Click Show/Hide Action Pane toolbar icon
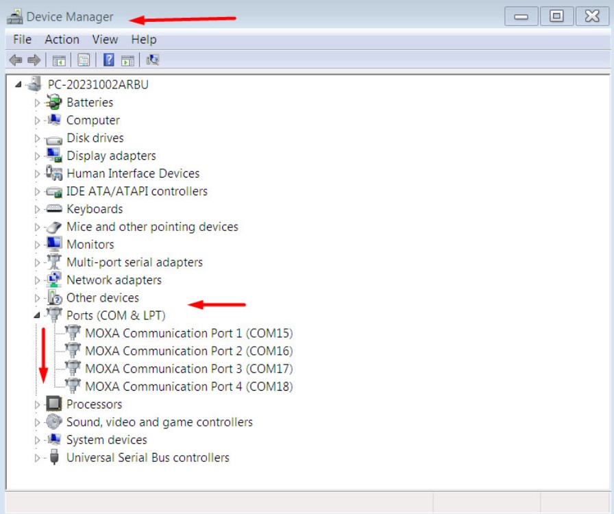The image size is (614, 514). 127,60
